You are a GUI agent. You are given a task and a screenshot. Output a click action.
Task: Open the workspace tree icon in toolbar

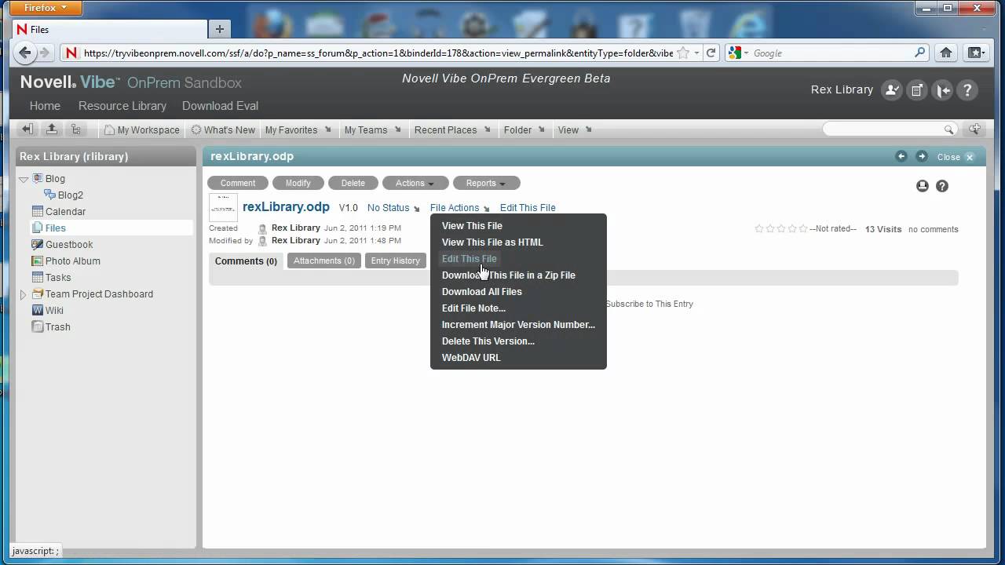click(75, 129)
